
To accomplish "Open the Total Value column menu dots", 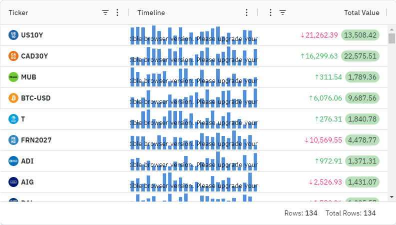I will (x=271, y=12).
